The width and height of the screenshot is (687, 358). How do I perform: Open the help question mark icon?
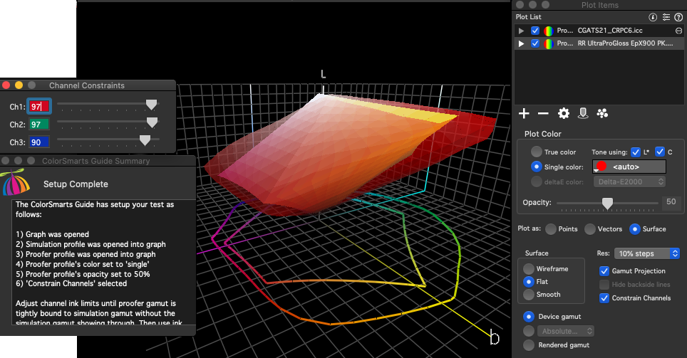(678, 17)
